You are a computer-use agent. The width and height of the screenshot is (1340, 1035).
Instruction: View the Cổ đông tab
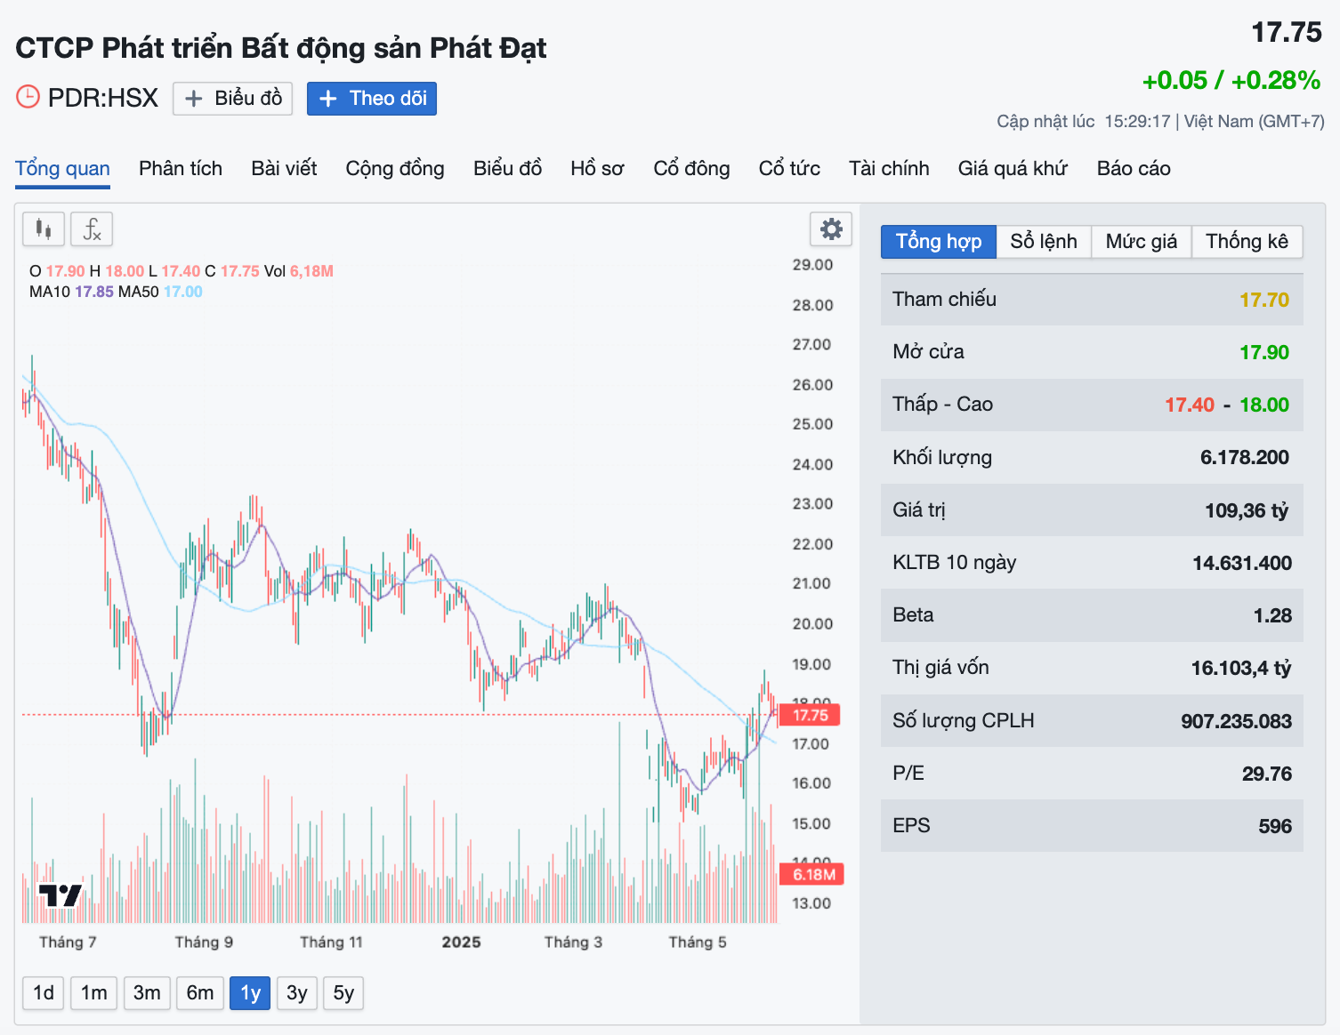click(x=691, y=169)
